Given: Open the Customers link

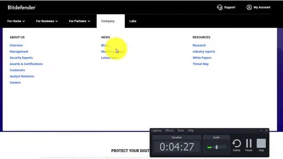Looking at the screenshot, I should [x=17, y=70].
